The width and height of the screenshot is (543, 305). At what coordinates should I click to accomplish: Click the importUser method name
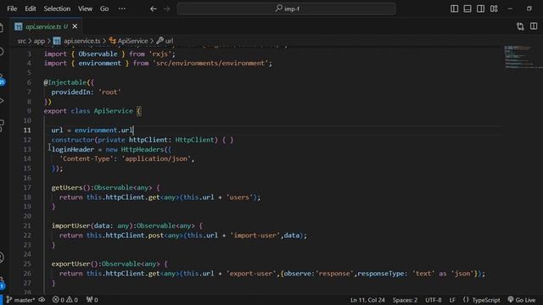pyautogui.click(x=70, y=225)
